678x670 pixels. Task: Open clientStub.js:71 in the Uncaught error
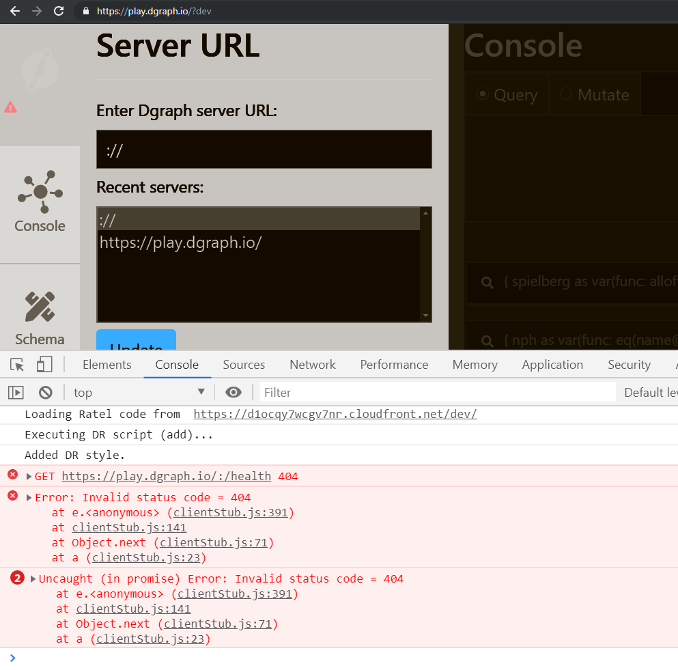218,624
